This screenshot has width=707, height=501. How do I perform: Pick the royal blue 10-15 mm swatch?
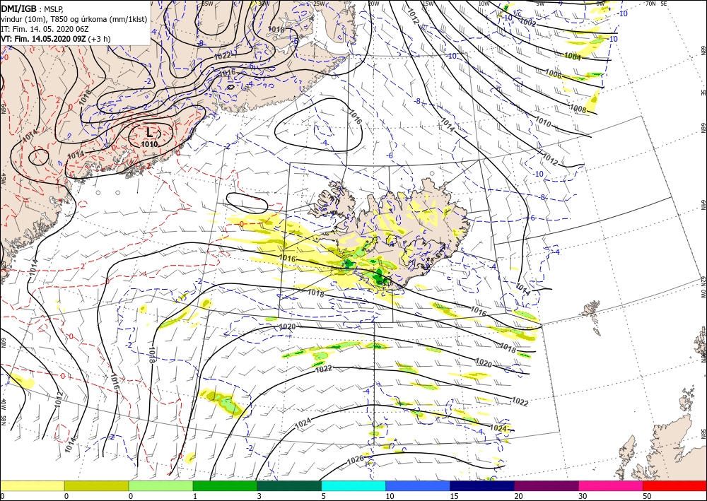pyautogui.click(x=418, y=485)
